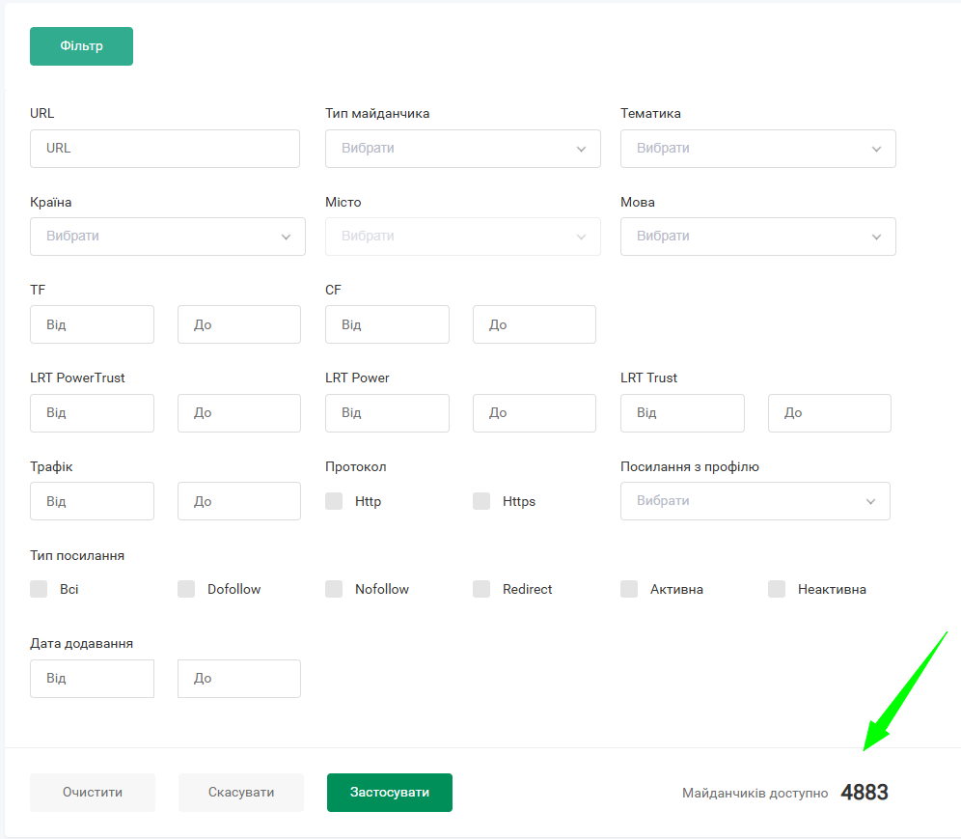This screenshot has height=839, width=961.
Task: Check the Активна checkbox
Action: tap(629, 589)
